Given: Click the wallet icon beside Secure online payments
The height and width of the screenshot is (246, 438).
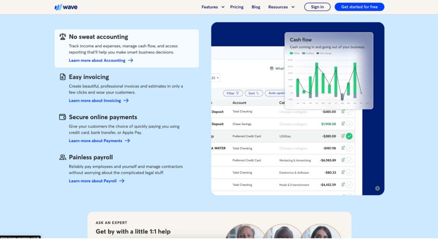Looking at the screenshot, I should pos(63,117).
